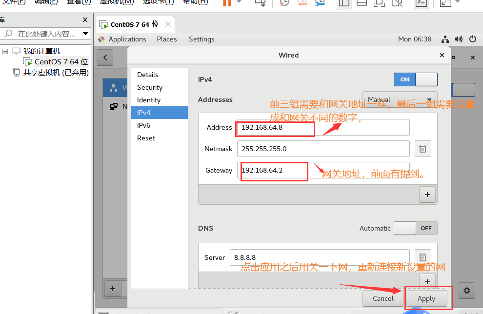
Task: Add another DNS server with plus button
Action: 427,281
